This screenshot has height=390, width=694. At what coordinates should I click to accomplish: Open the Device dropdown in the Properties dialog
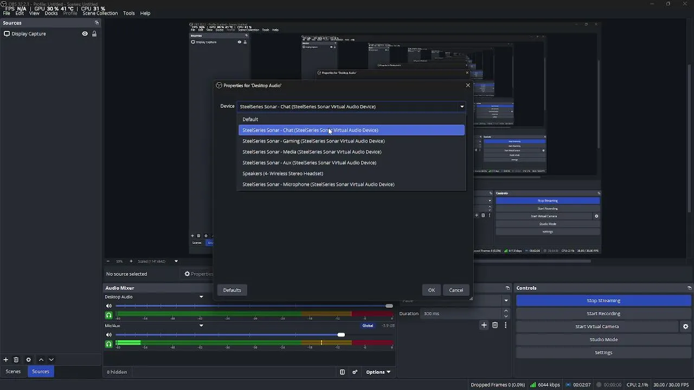352,107
